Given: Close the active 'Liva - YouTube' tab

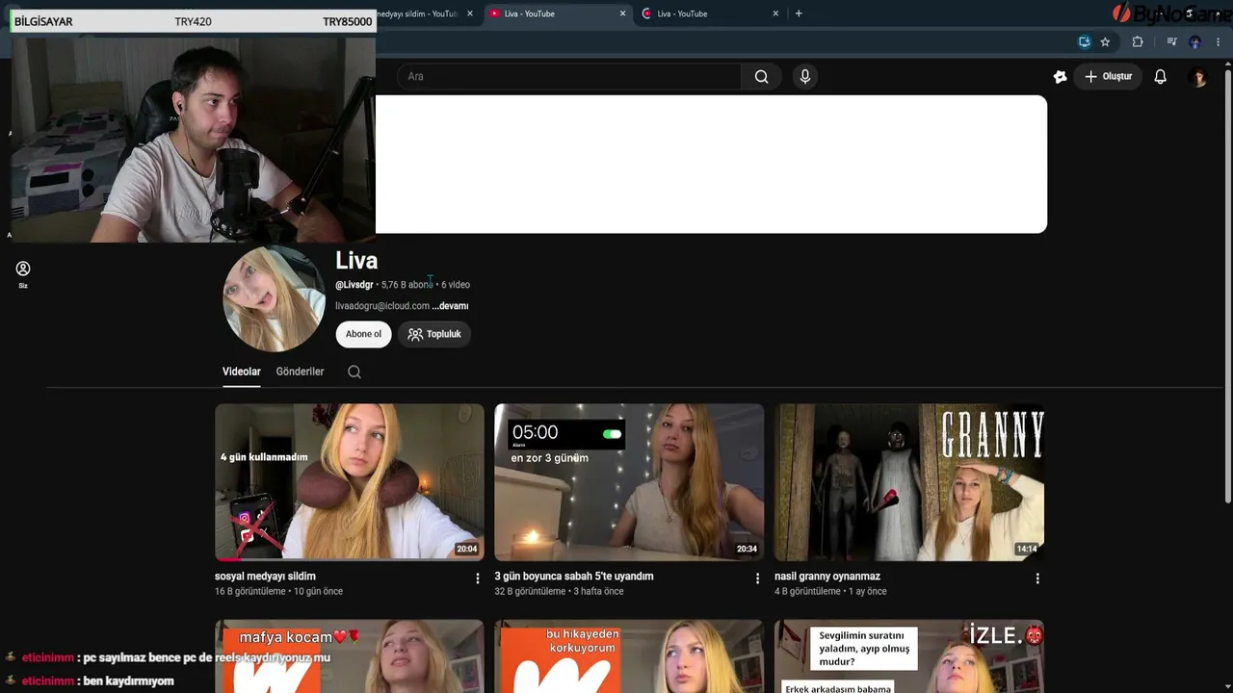Looking at the screenshot, I should click(622, 13).
